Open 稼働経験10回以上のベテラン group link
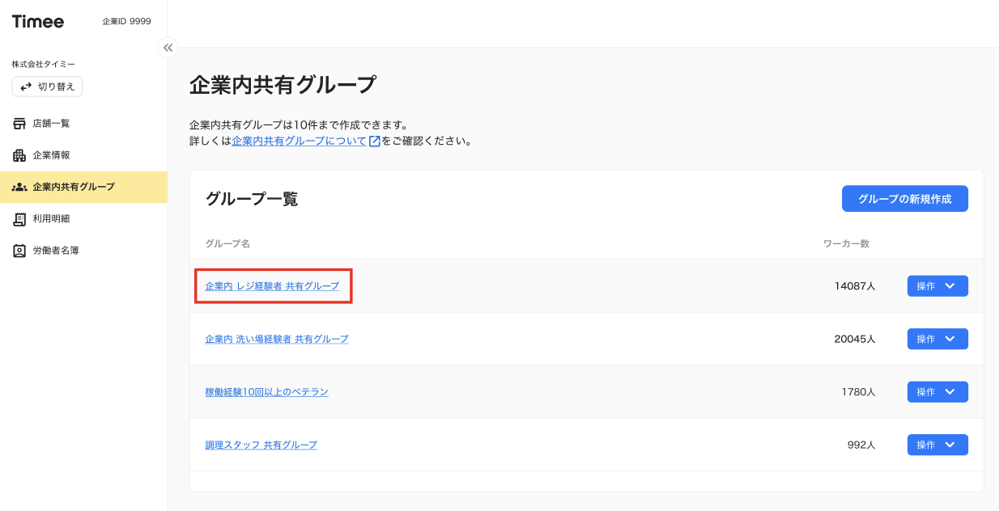 pyautogui.click(x=267, y=392)
